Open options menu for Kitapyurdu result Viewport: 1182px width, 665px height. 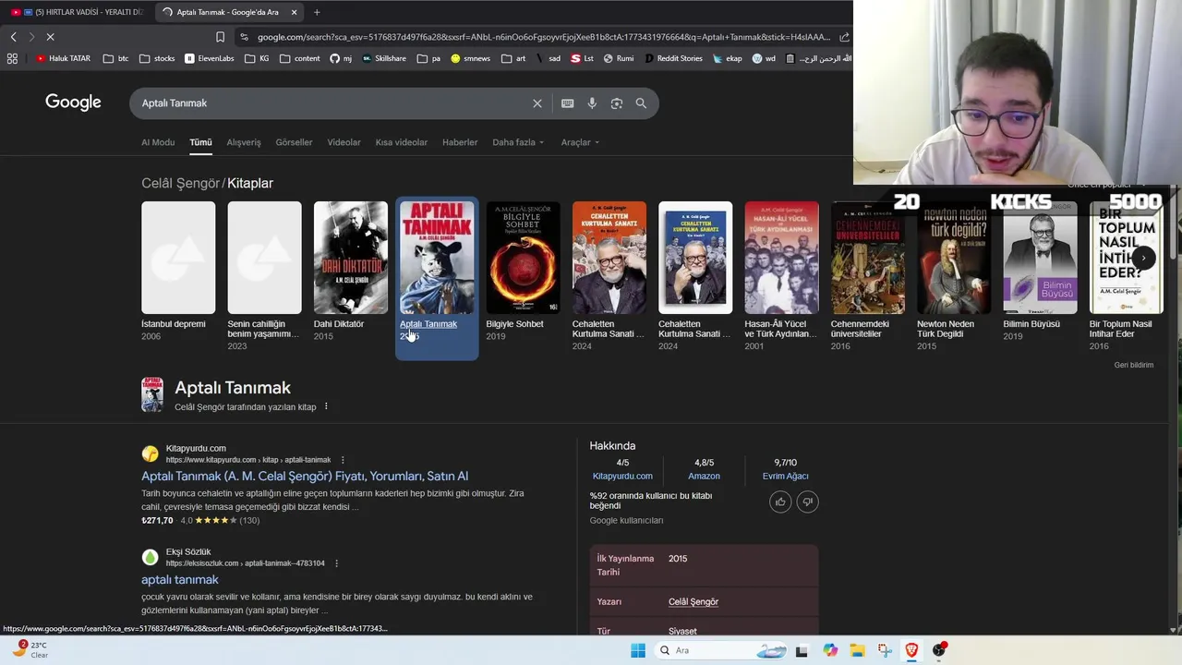(x=343, y=460)
